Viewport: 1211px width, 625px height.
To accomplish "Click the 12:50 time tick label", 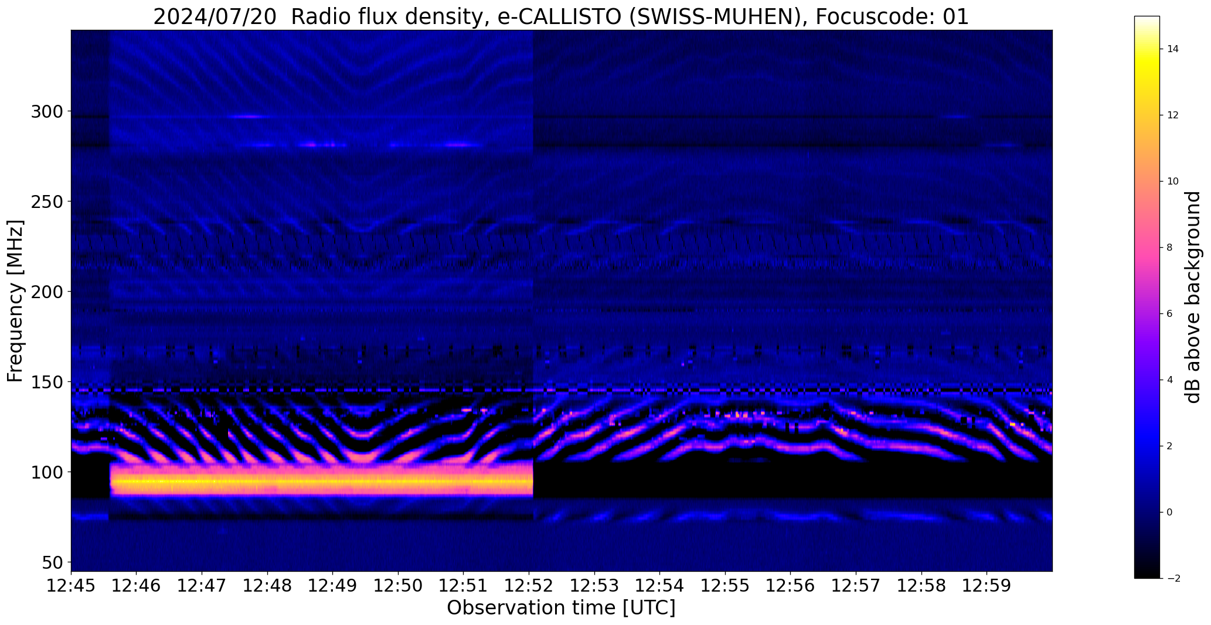I will (x=399, y=585).
